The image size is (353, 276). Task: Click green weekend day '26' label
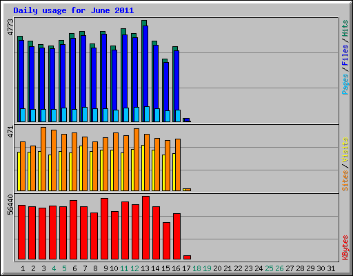pos(279,268)
